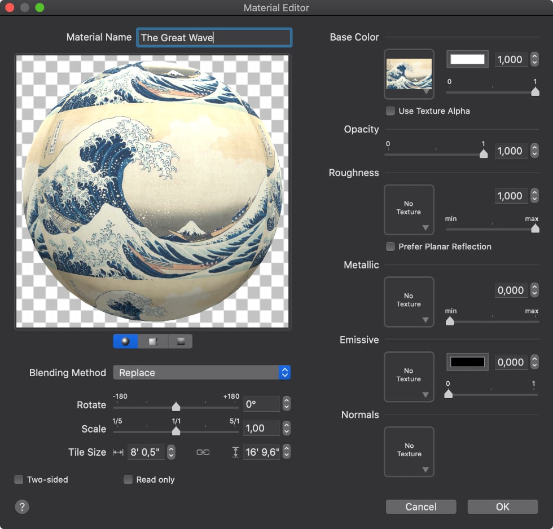This screenshot has height=529, width=553.
Task: Click the Metallic slider handle
Action: [x=450, y=321]
